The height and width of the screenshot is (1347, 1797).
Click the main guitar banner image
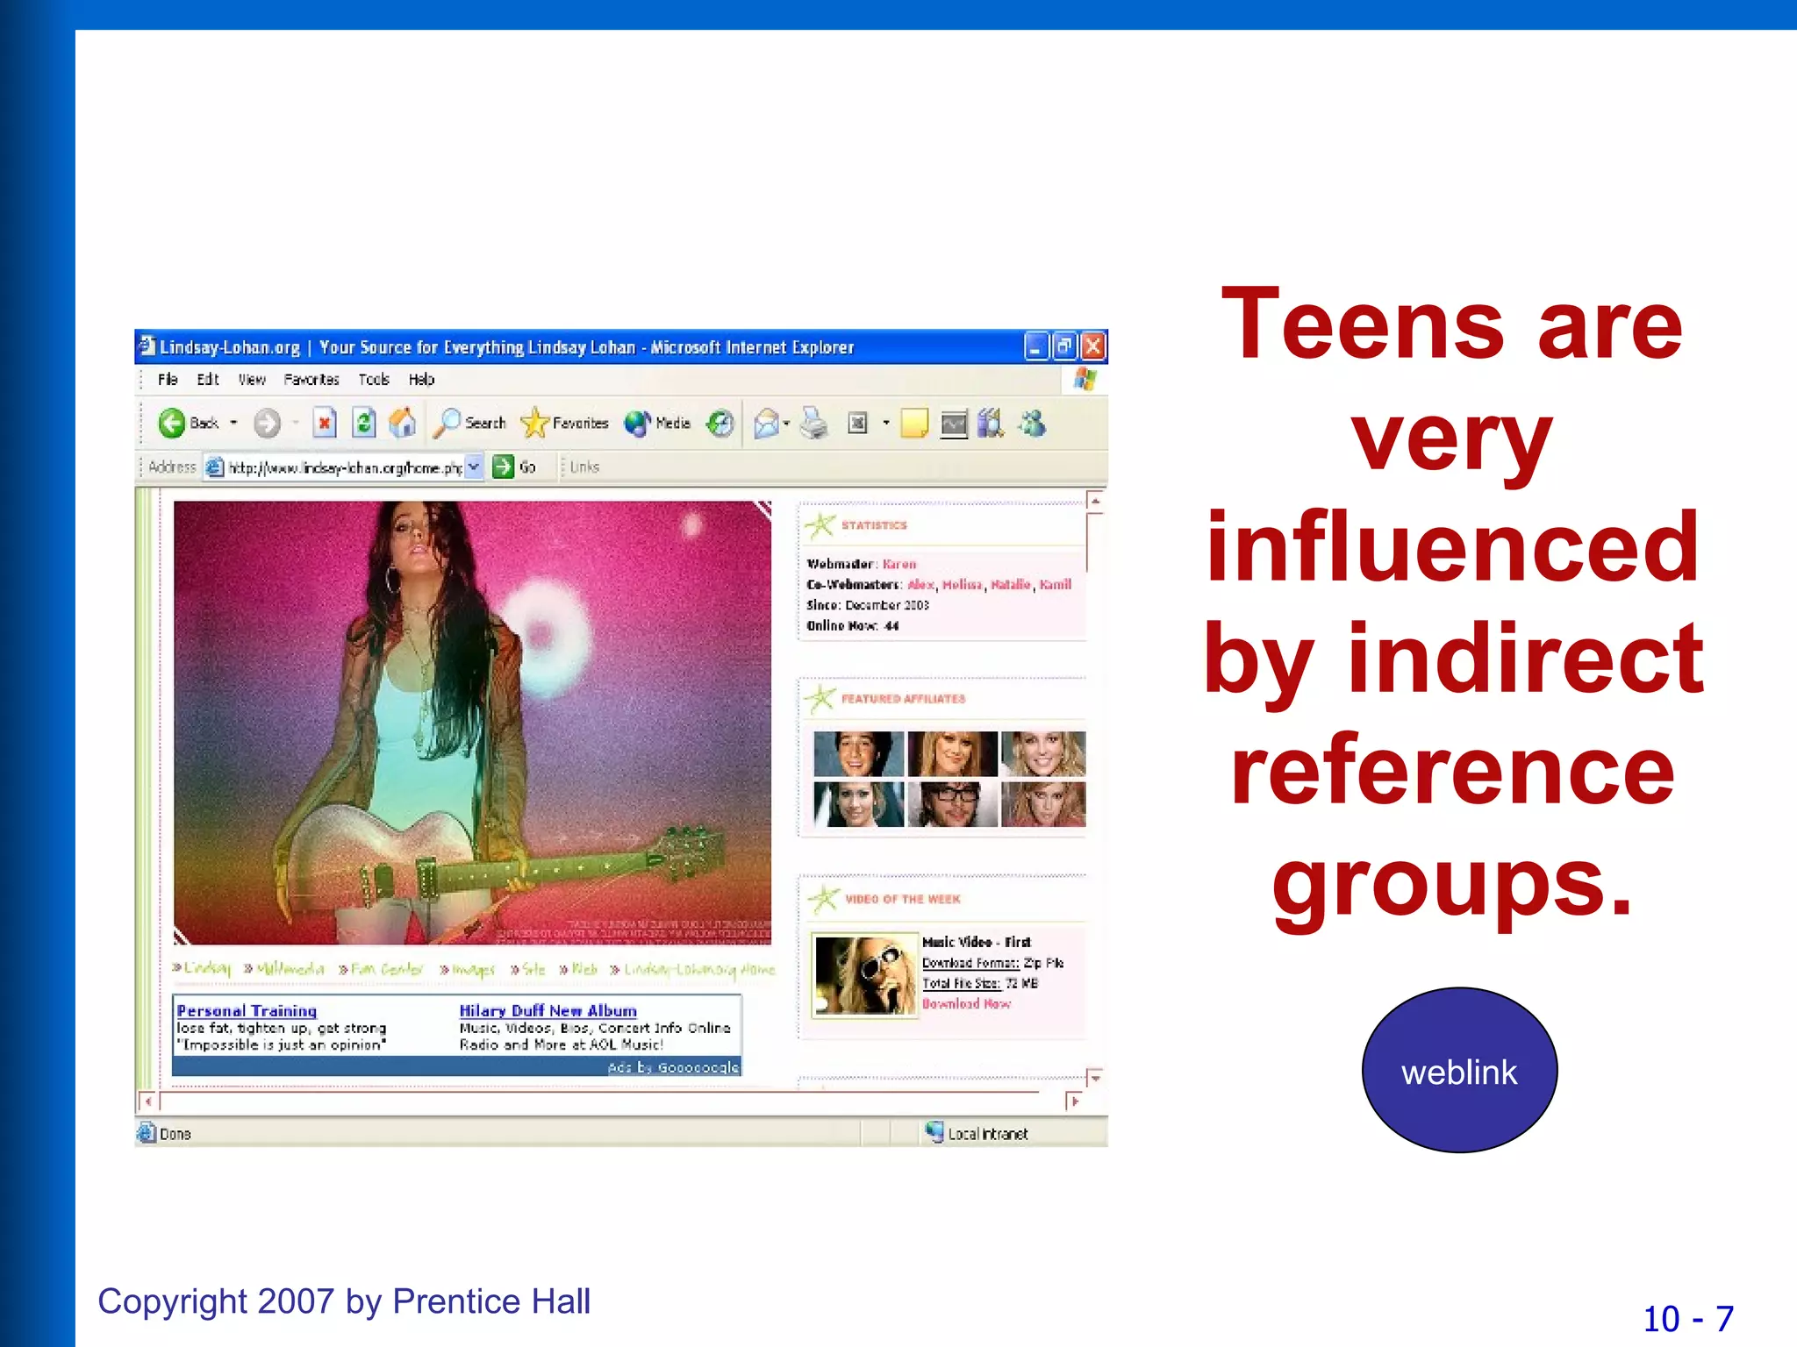[x=472, y=723]
